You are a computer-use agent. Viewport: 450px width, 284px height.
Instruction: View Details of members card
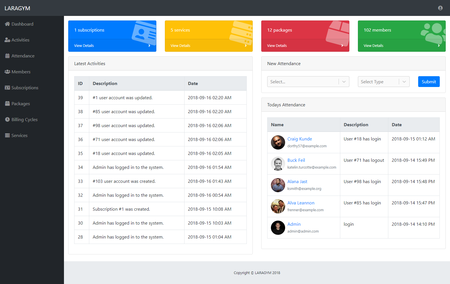373,45
